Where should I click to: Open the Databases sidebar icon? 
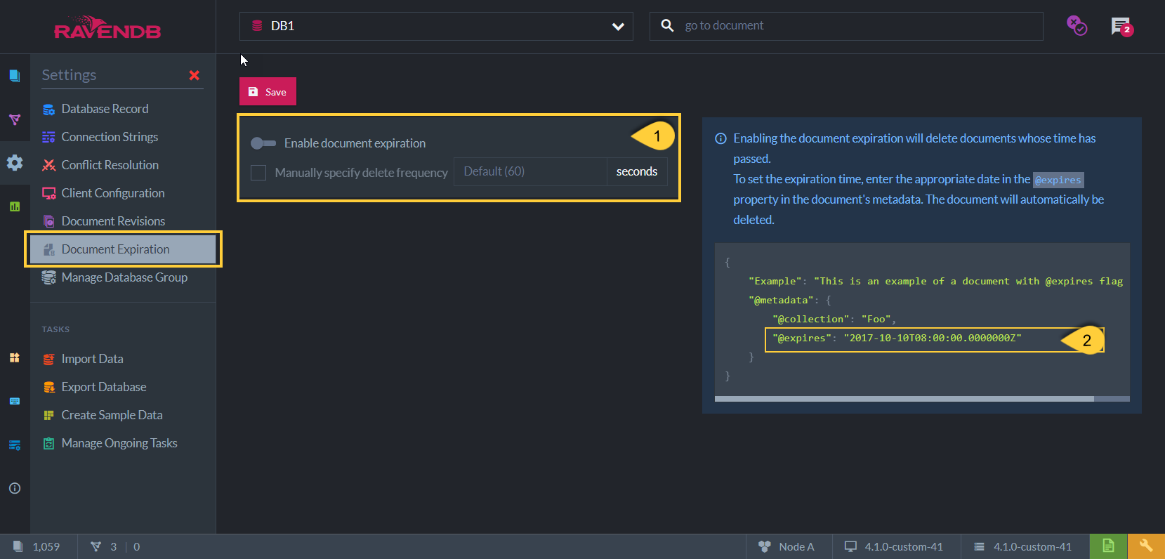click(x=14, y=357)
